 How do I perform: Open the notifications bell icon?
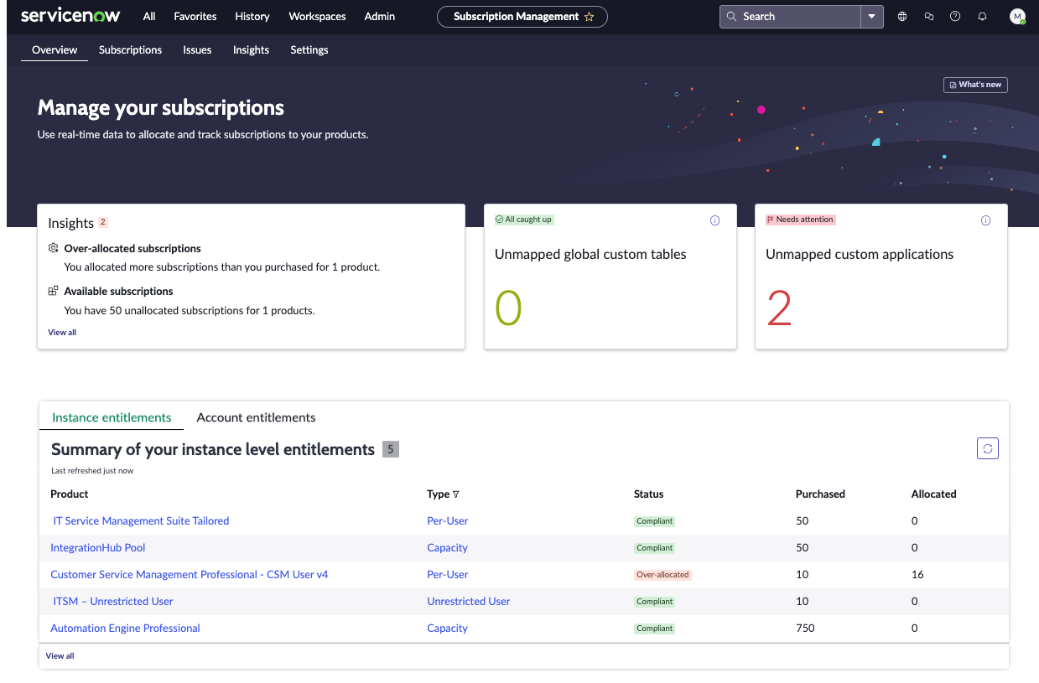pos(983,17)
